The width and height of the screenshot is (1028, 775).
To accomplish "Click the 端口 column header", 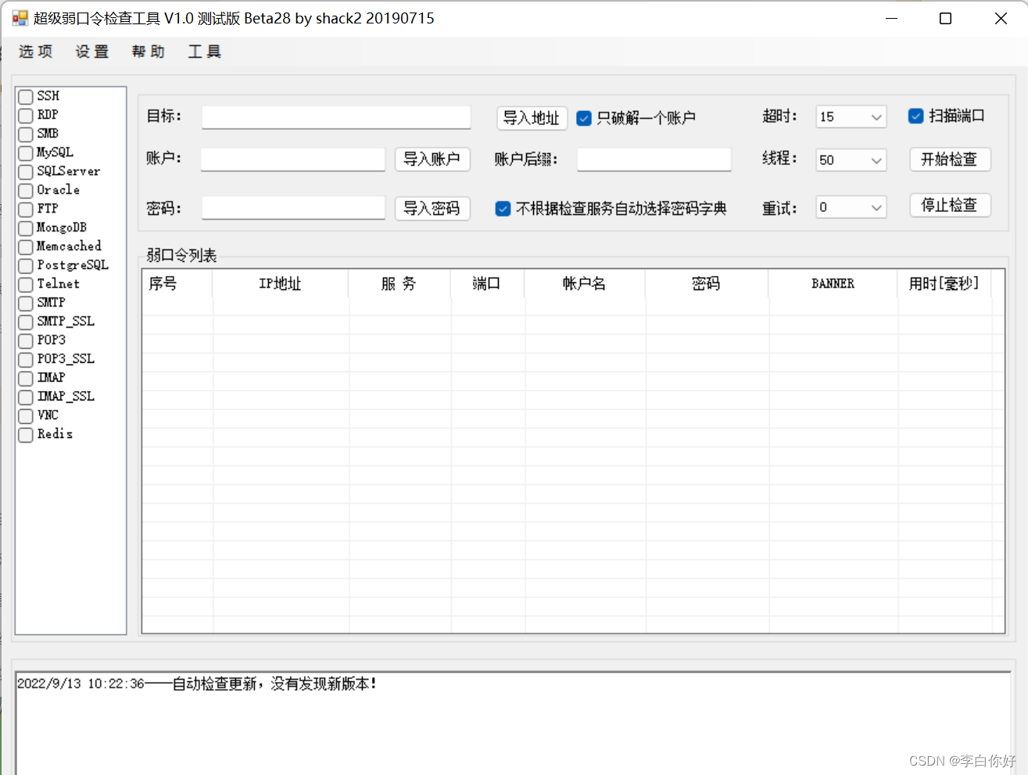I will tap(487, 283).
